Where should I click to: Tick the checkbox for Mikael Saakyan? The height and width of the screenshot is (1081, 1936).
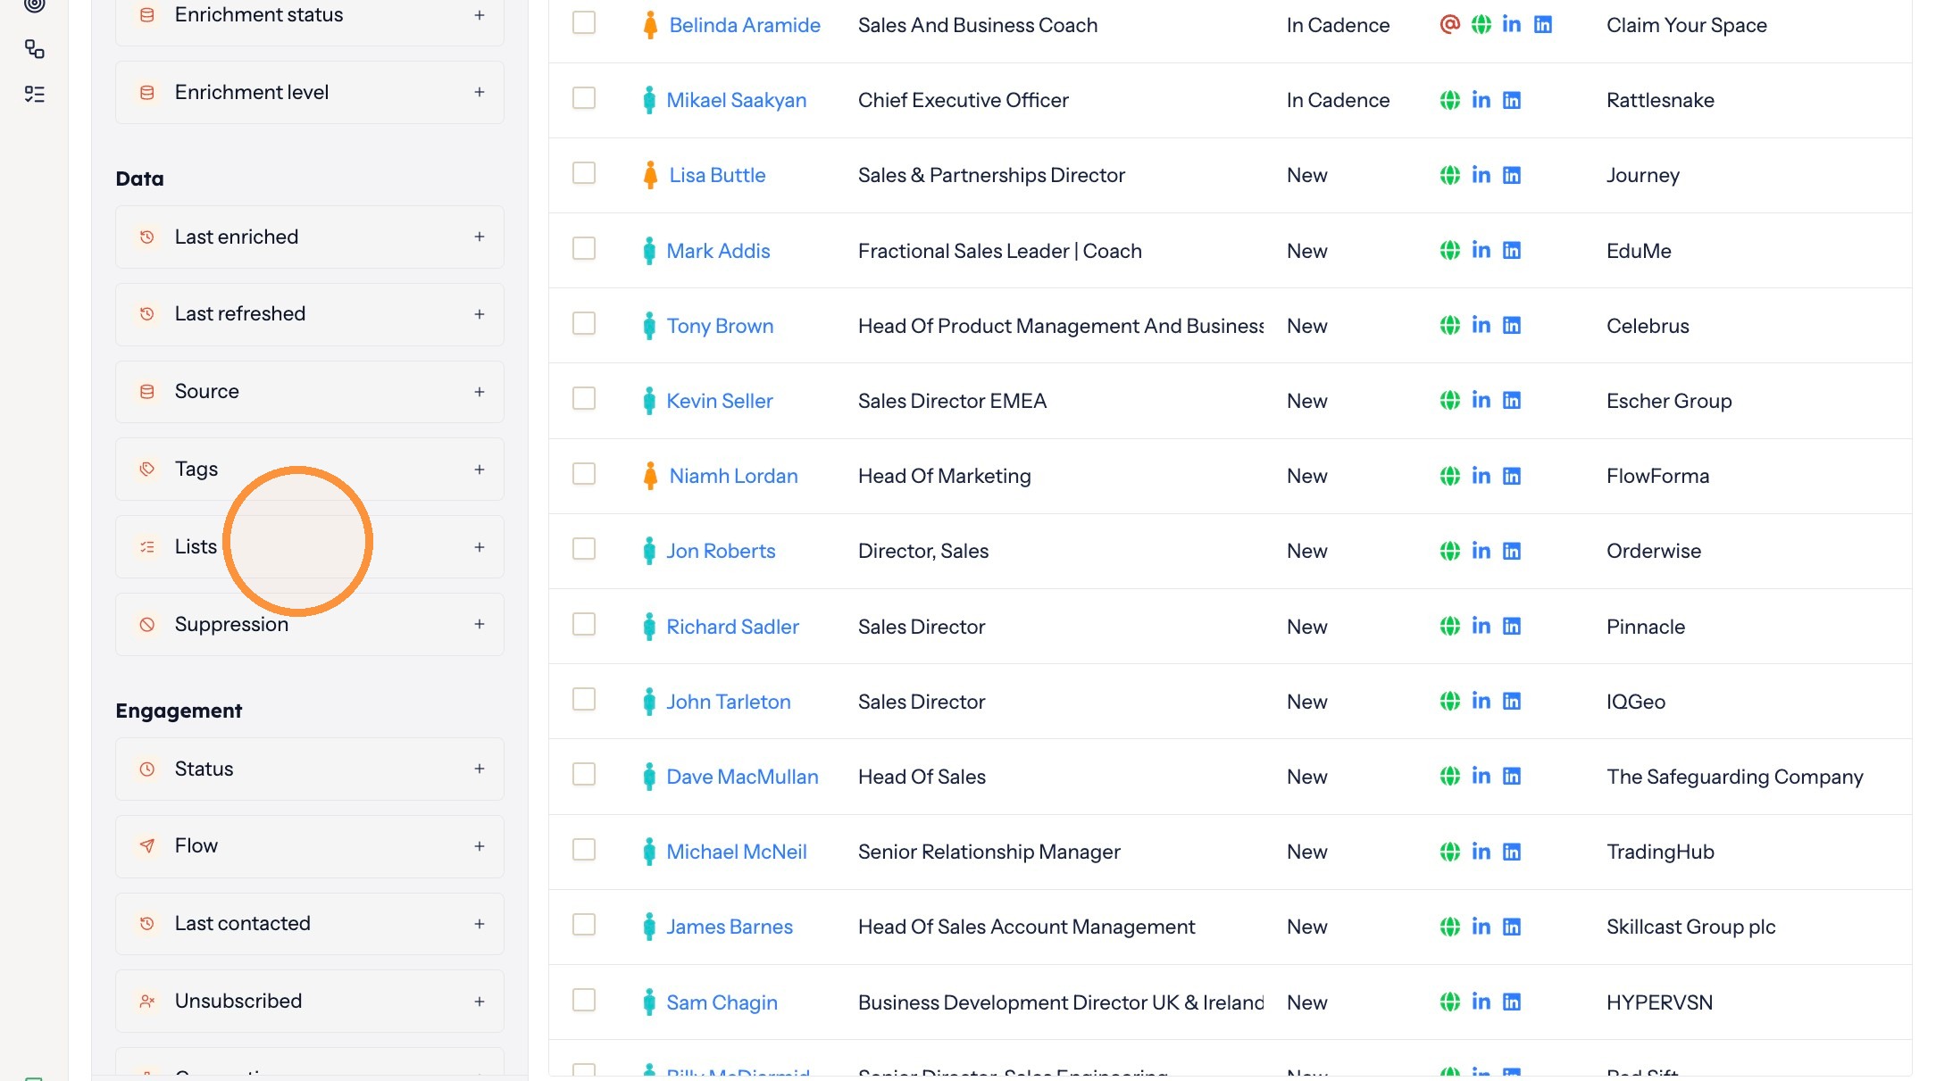(x=584, y=97)
